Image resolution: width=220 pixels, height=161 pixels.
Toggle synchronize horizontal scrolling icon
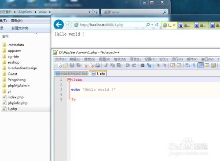click(179, 65)
